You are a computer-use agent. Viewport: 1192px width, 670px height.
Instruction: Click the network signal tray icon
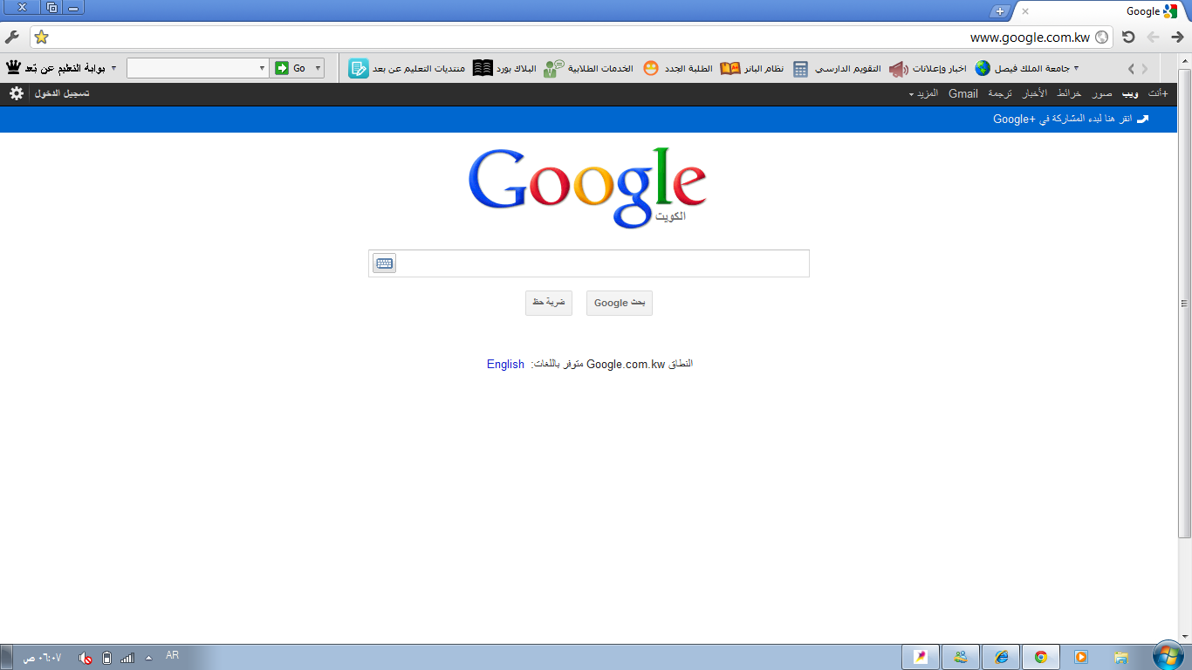[x=127, y=658]
